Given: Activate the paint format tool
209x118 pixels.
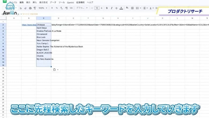Looking at the screenshot, I should click(x=35, y=8).
